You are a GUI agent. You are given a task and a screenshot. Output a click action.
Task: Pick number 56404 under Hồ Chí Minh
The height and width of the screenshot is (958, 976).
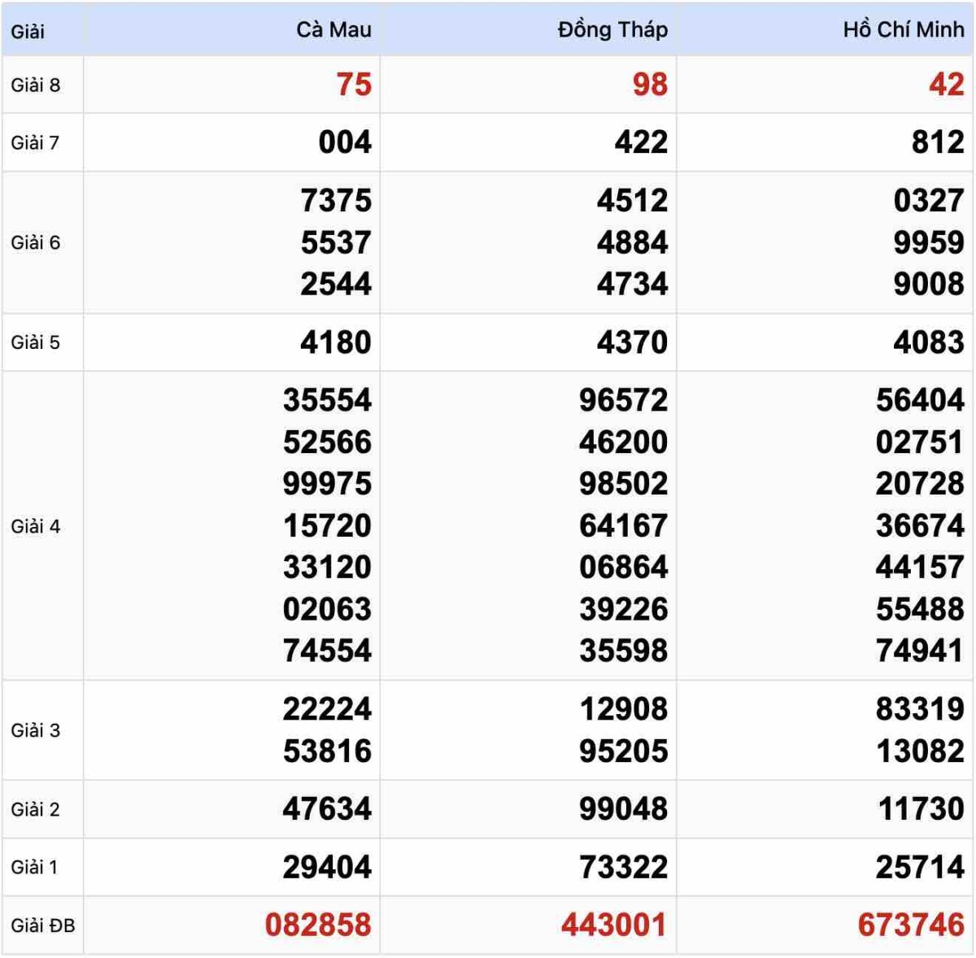(x=920, y=400)
